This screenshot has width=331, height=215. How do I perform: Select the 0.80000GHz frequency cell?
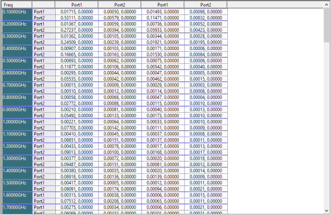[x=17, y=100]
